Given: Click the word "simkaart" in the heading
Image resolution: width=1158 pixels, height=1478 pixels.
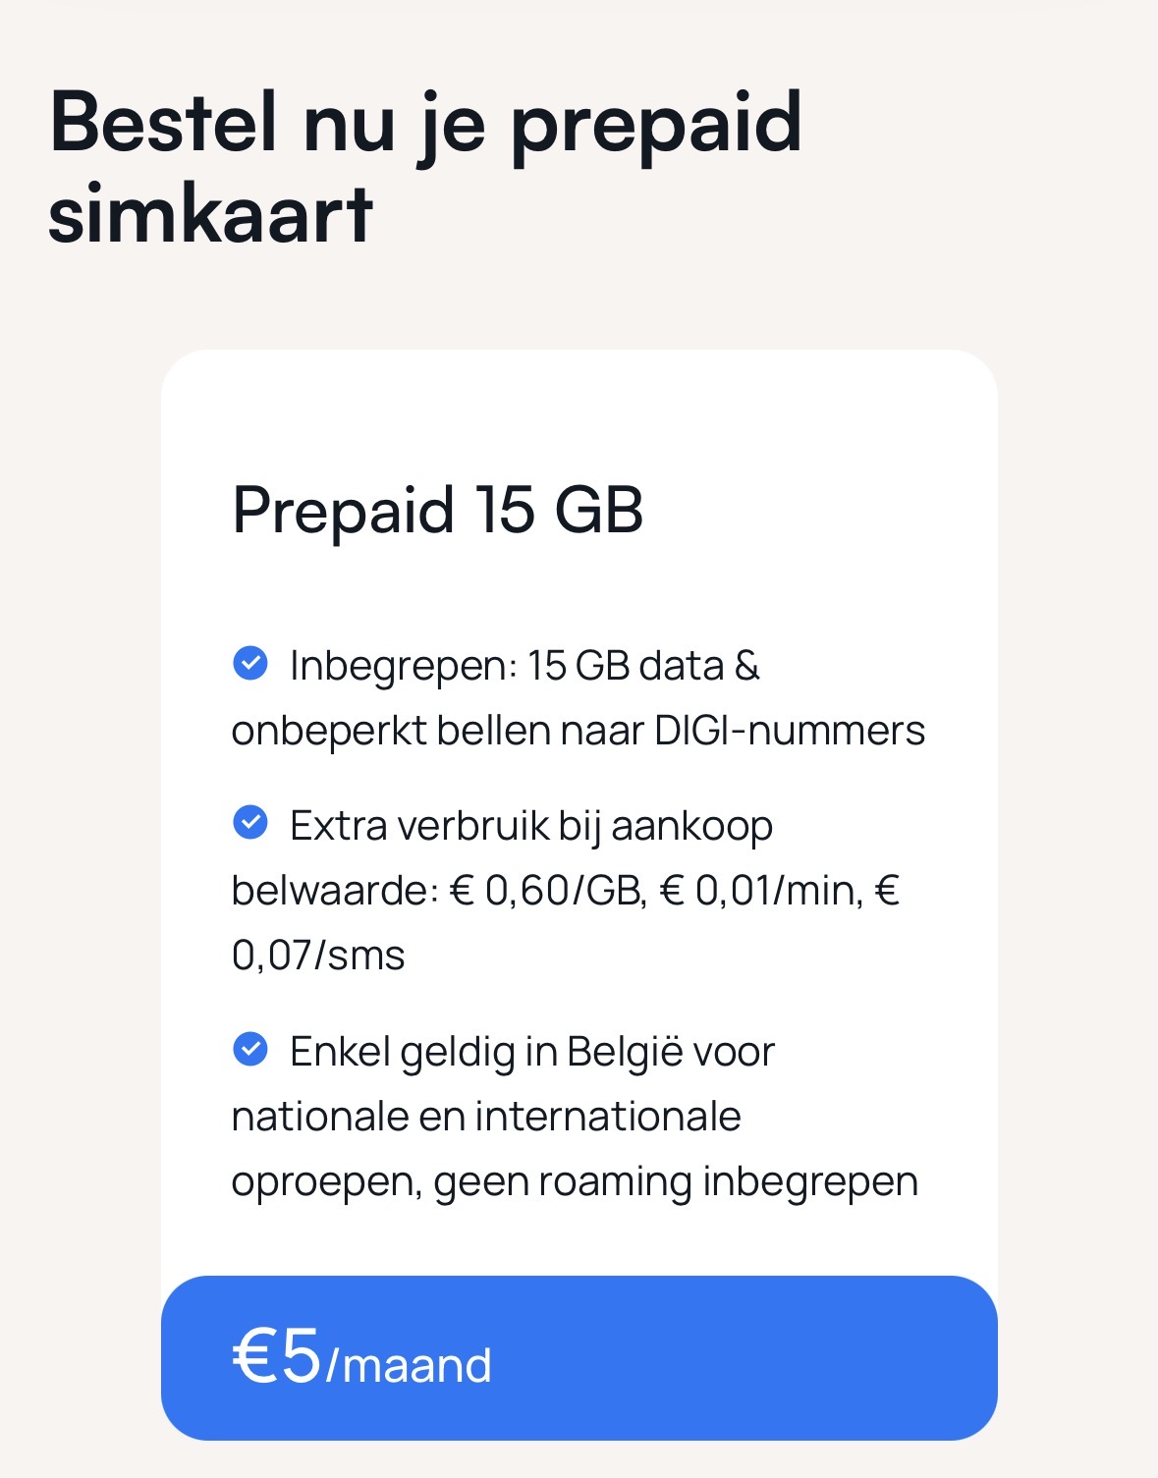Looking at the screenshot, I should 210,214.
